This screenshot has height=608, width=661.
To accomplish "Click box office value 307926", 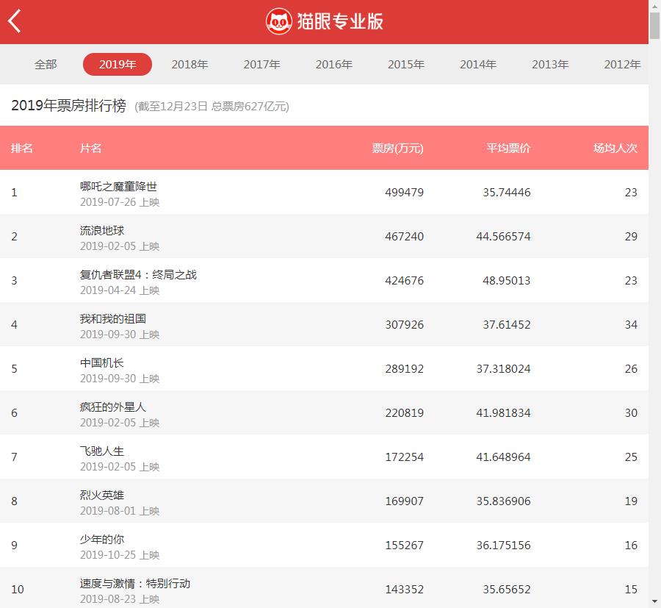I will coord(404,324).
